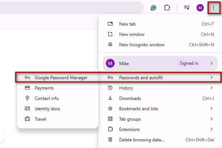Click the address bar field

click(x=71, y=8)
